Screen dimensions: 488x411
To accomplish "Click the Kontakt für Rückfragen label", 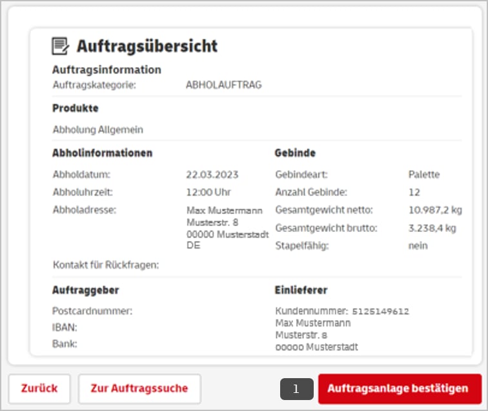I will [x=106, y=265].
